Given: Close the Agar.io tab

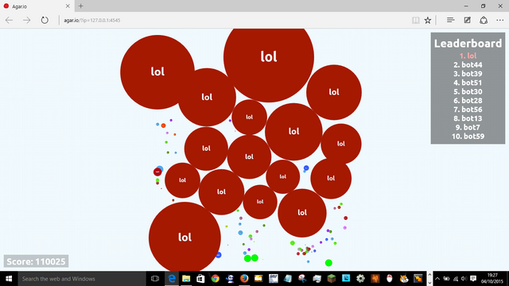Looking at the screenshot, I should coord(68,6).
